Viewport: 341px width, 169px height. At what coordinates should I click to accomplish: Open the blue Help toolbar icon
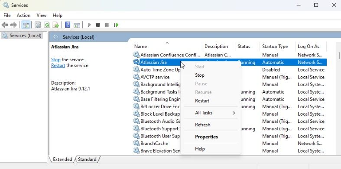pos(68,25)
